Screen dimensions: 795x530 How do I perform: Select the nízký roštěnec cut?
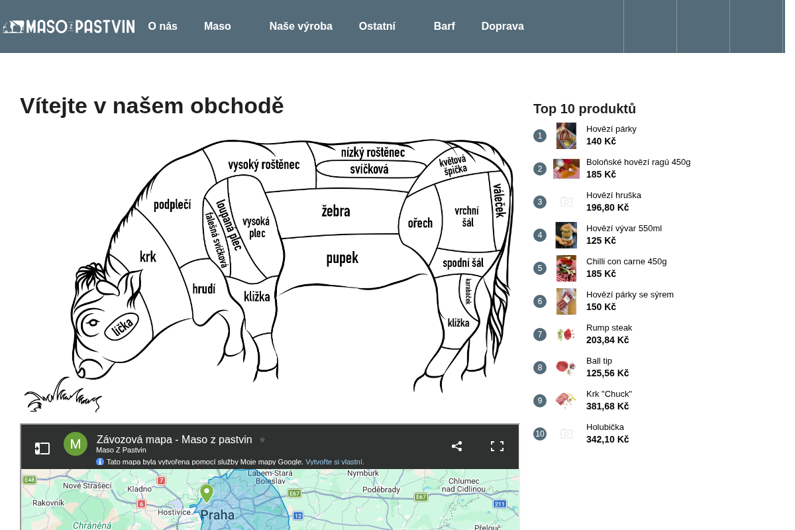click(x=373, y=152)
